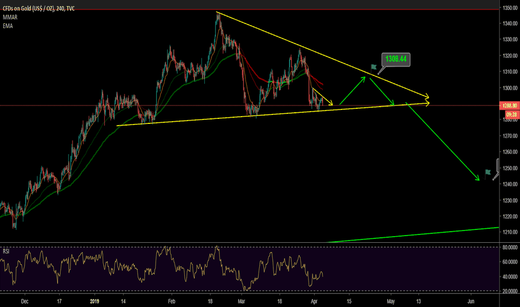Click the RSI 80.0000 scale label
The width and height of the screenshot is (520, 307).
pyautogui.click(x=510, y=247)
